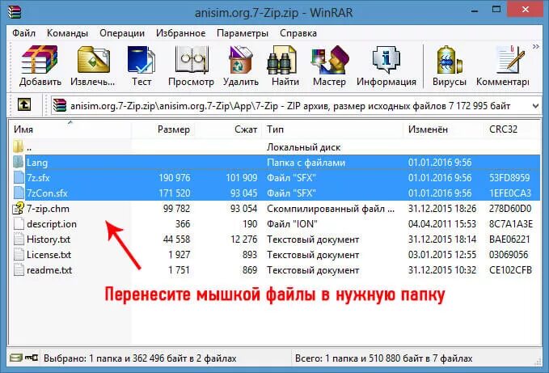Viewport: 549px width, 373px height.
Task: Show hidden toolbar buttons chevron
Action: [536, 46]
